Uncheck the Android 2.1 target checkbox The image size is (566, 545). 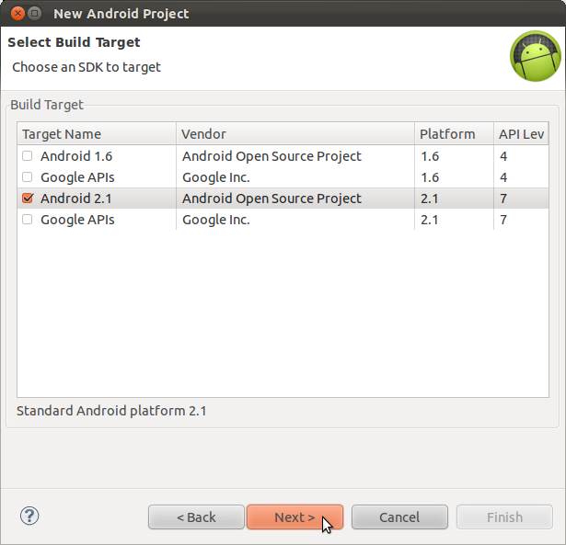28,199
